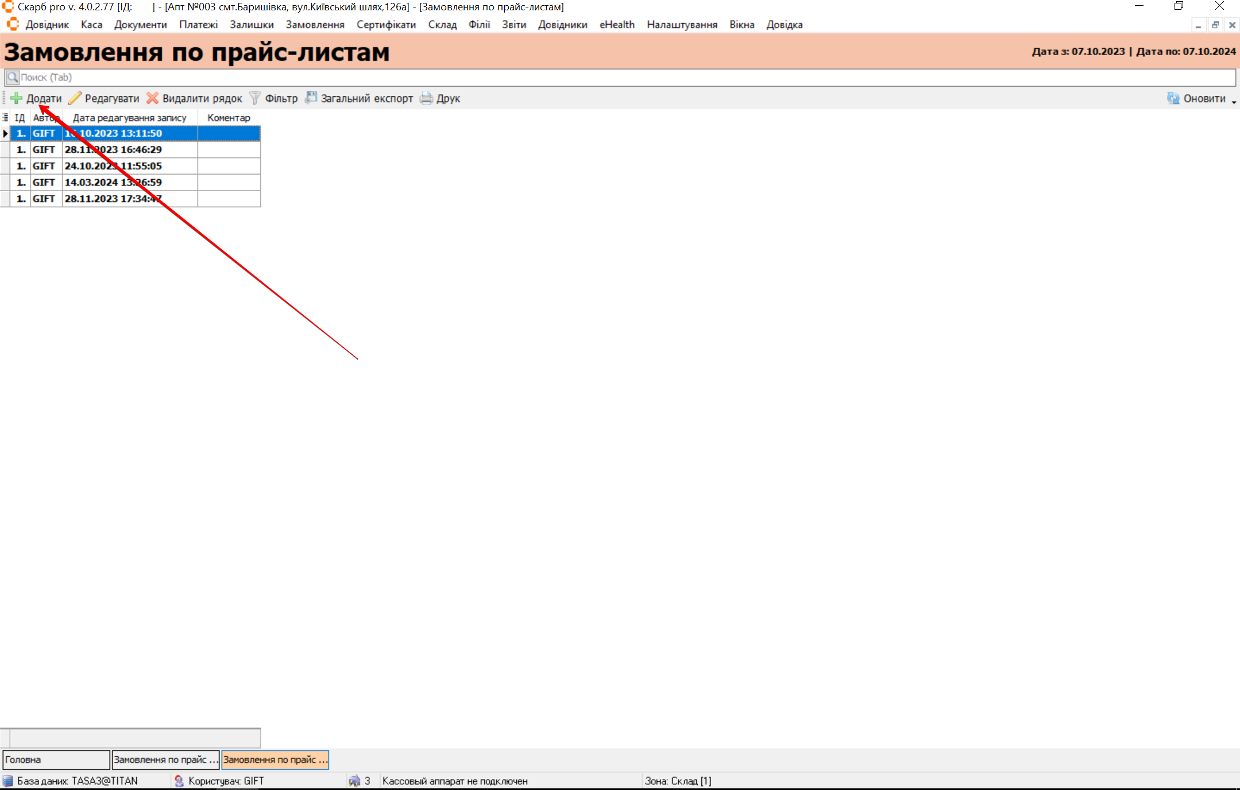Screen dimensions: 1240x790
Task: Click the Загальний експорт save icon
Action: pyautogui.click(x=311, y=98)
